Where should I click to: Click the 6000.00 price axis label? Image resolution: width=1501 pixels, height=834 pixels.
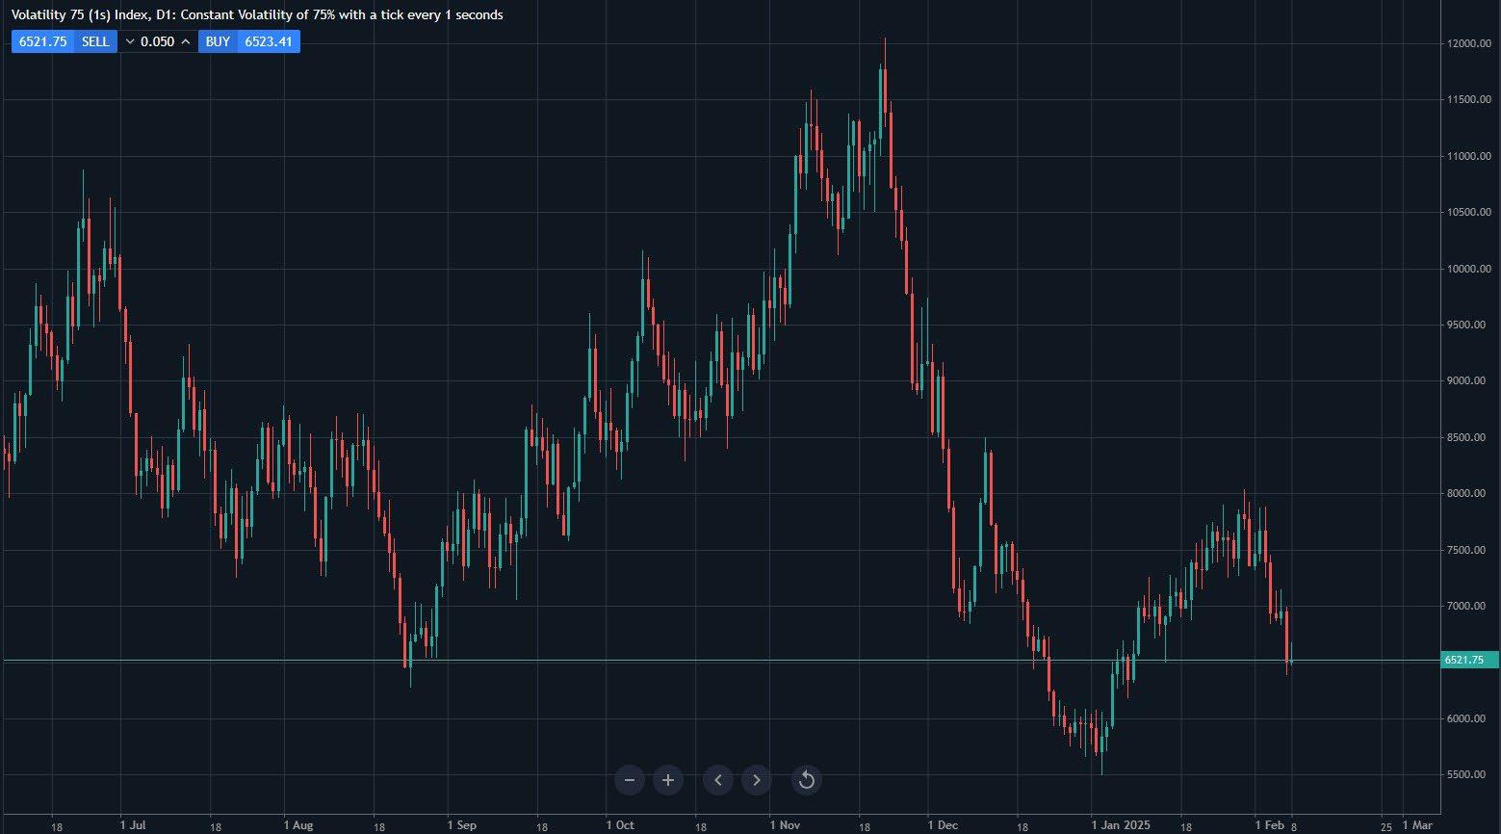click(x=1468, y=718)
